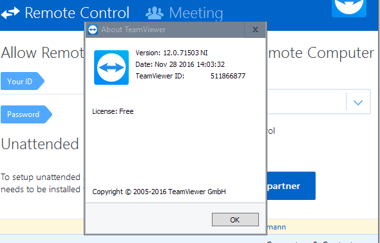Click the blue connect to partner button

pos(291,186)
